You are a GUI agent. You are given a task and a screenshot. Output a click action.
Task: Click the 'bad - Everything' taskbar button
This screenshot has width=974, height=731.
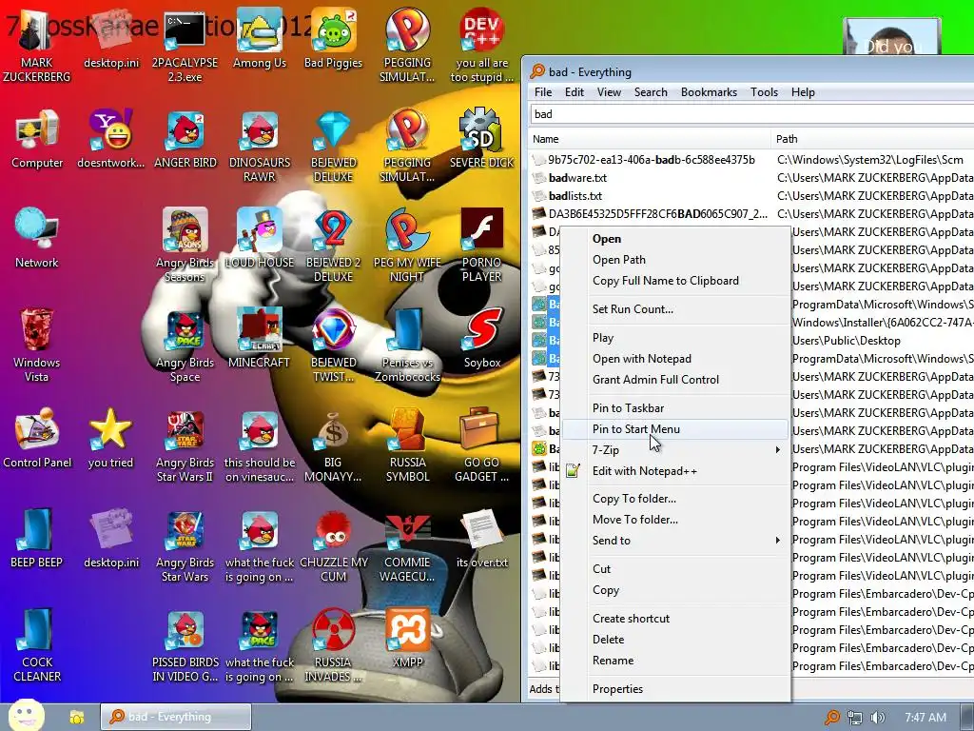(x=176, y=717)
